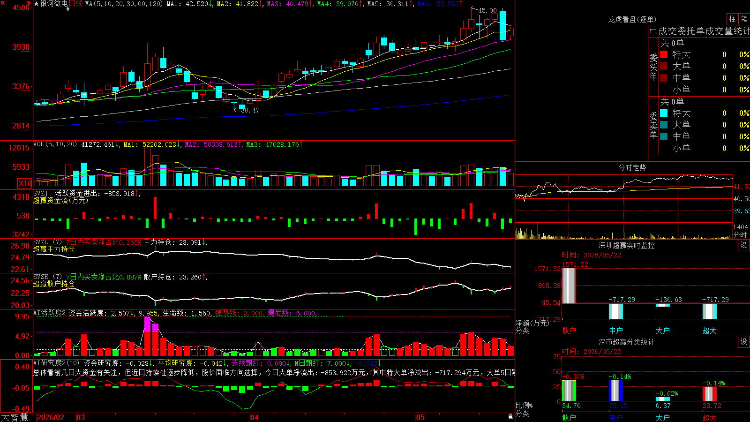Click cyan 特大 sell-order color swatch

pos(664,113)
